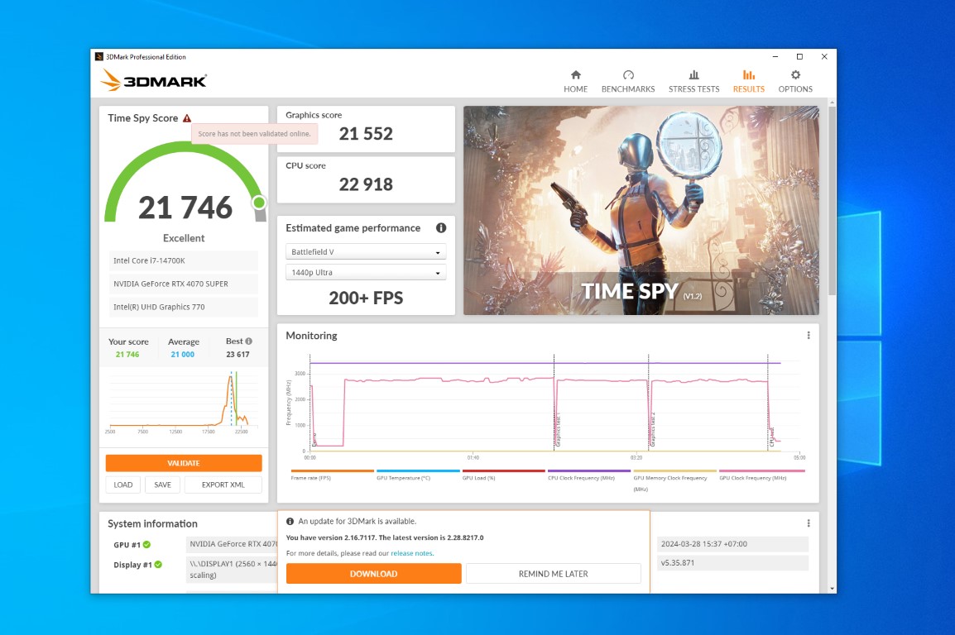
Task: Click the vertical scrollbar thumb
Action: pos(832,201)
